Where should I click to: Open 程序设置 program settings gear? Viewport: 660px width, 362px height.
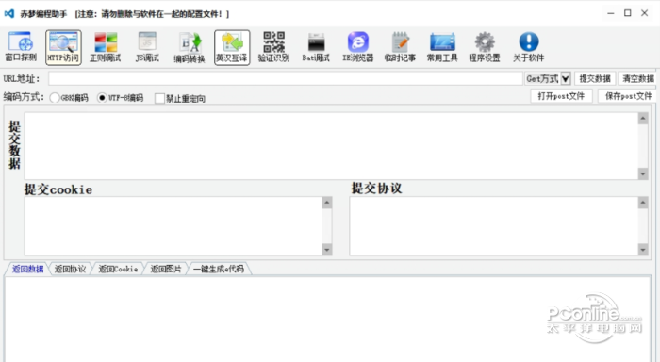tap(485, 47)
